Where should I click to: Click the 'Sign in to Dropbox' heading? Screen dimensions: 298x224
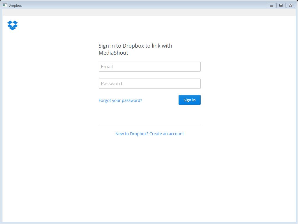pos(135,46)
